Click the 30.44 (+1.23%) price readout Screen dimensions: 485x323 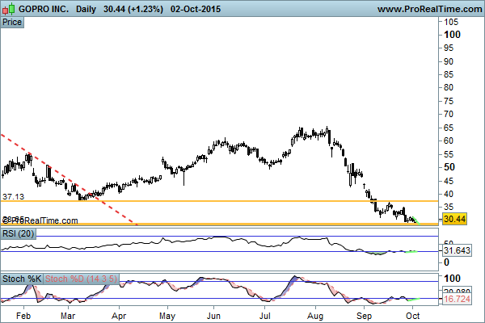point(133,9)
